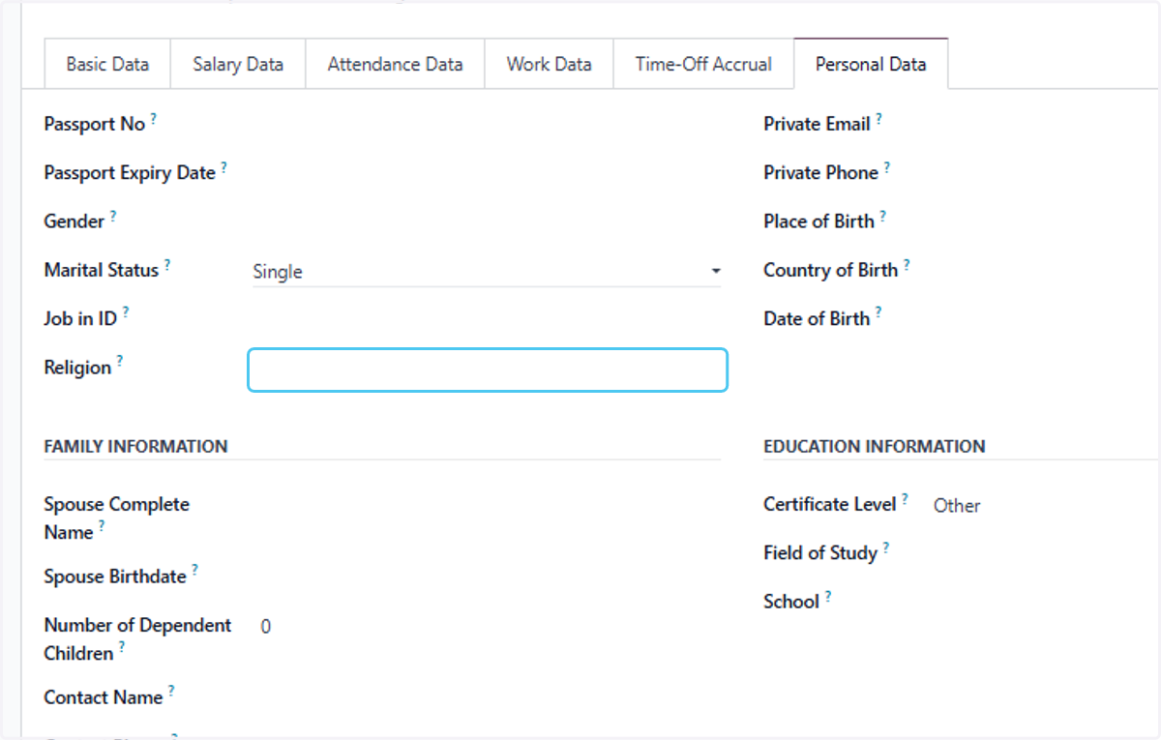
Task: Click the Spouse Birthdate label
Action: click(115, 577)
